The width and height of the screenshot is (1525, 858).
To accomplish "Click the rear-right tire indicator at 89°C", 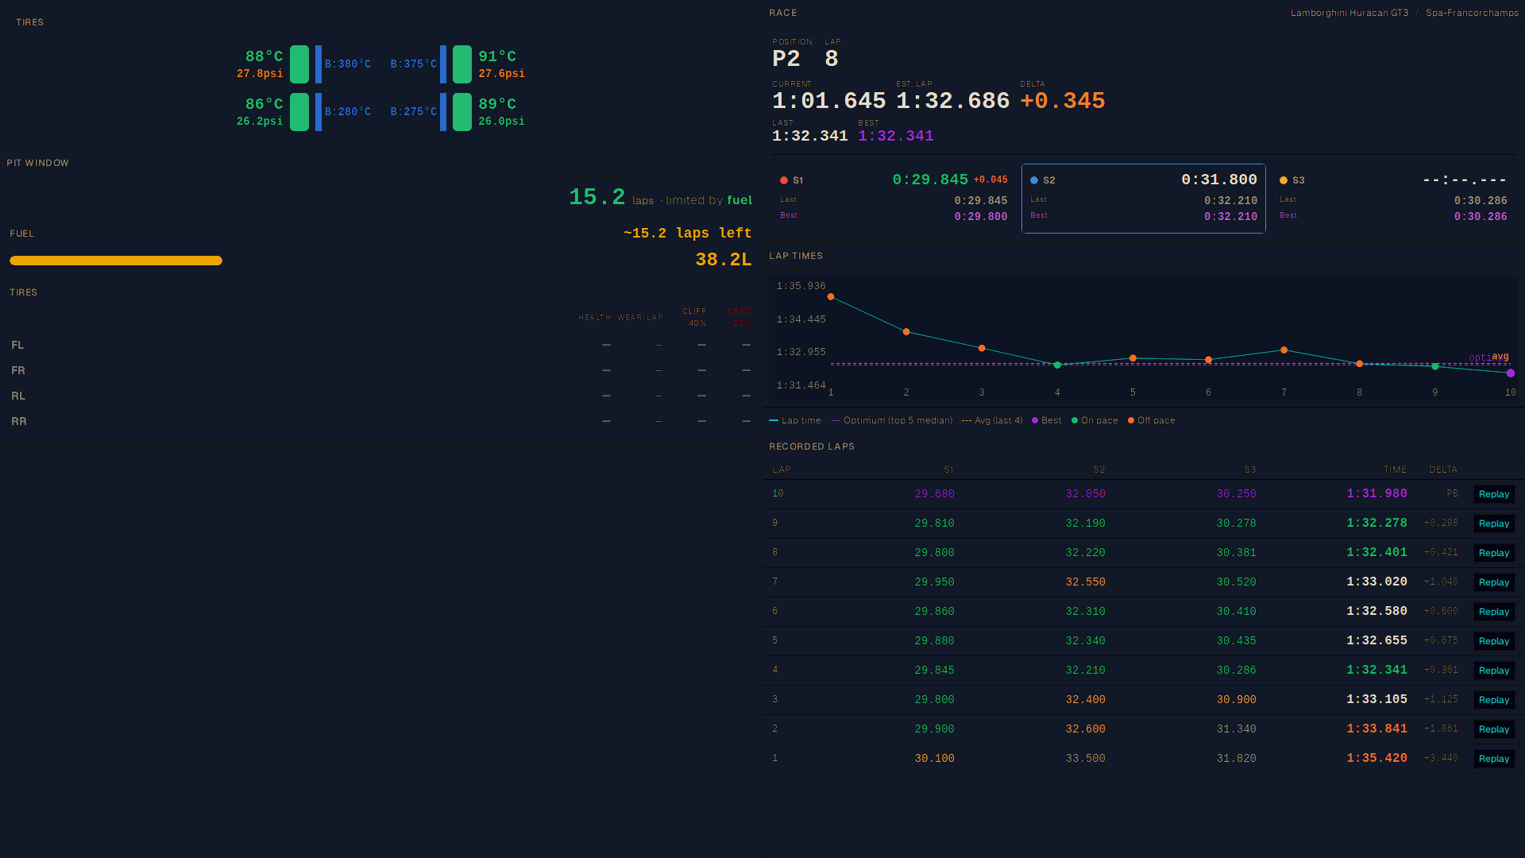I will 462,112.
